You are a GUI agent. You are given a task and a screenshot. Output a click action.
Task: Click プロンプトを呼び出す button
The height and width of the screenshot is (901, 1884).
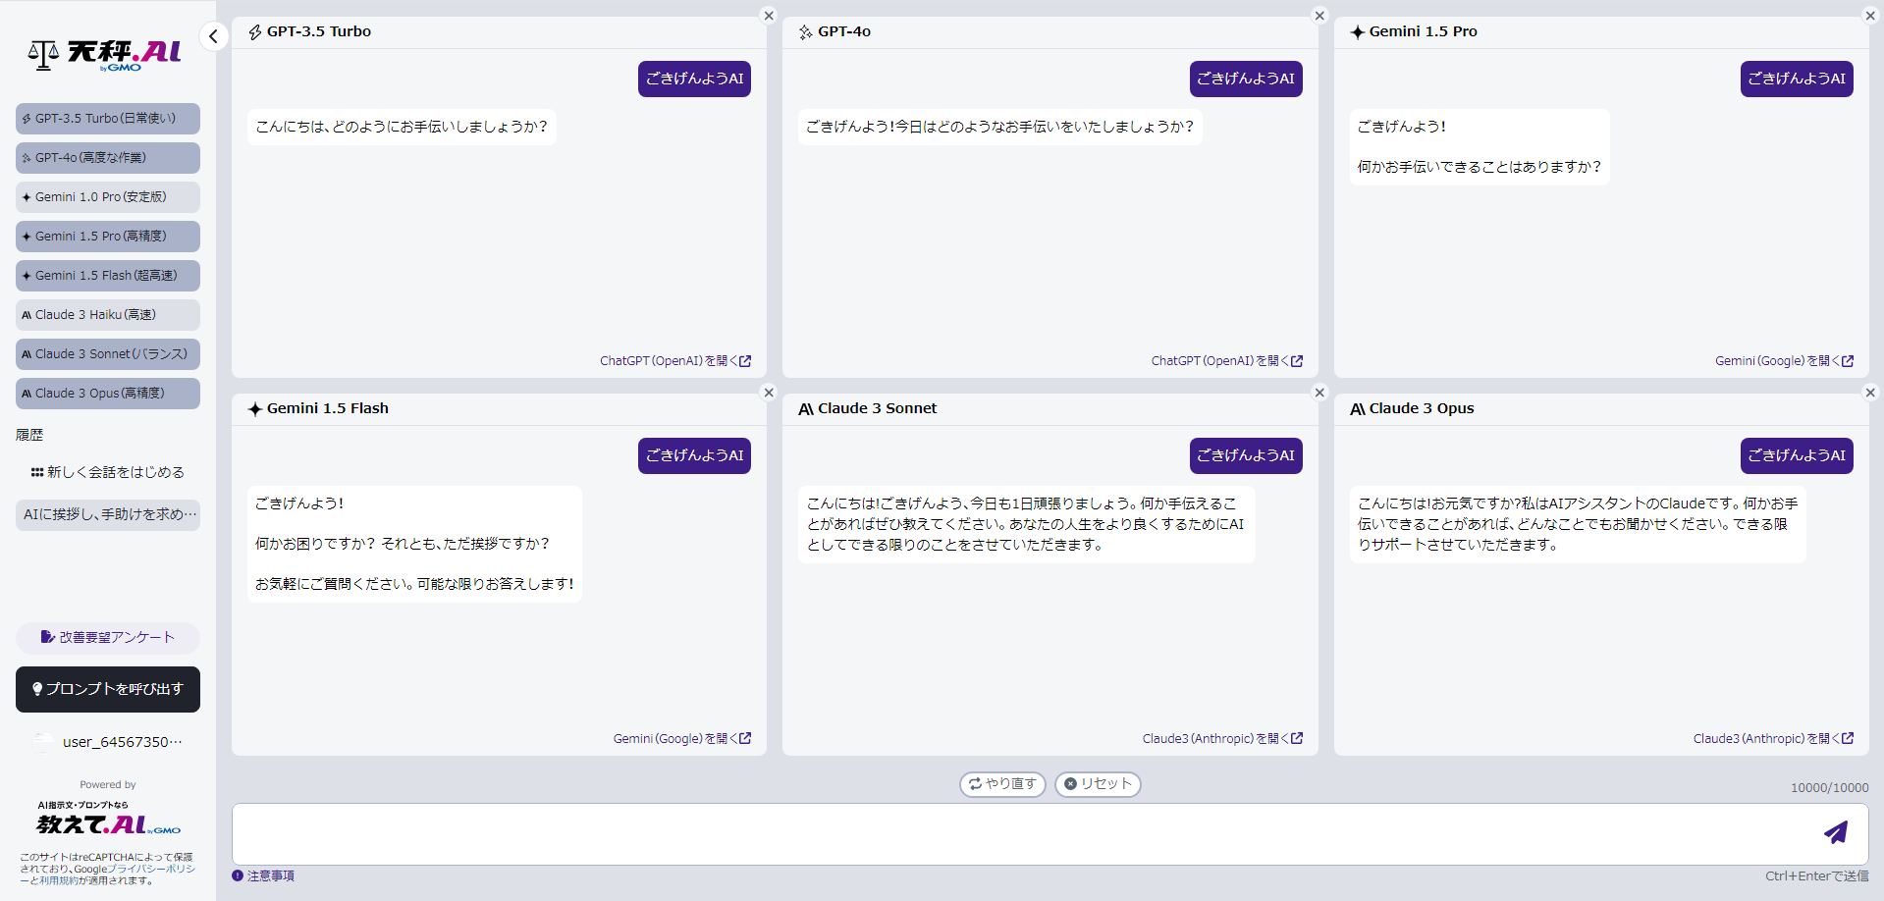[x=108, y=689]
